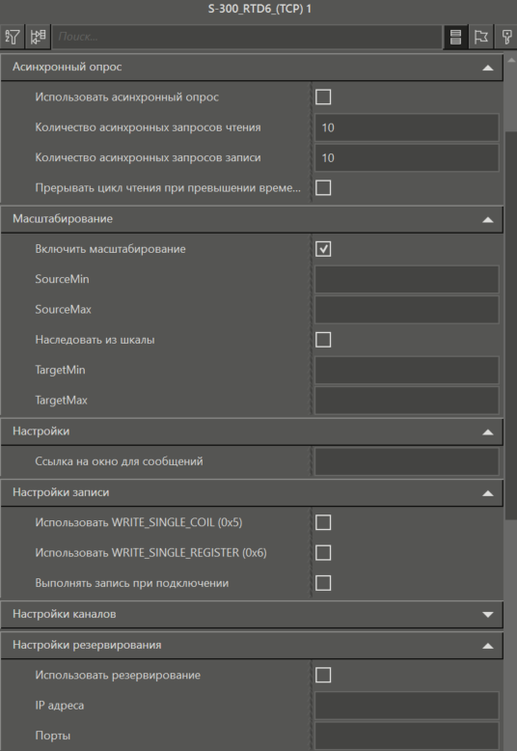517x751 pixels.
Task: Click the Выполнять запись при подключении label
Action: pyautogui.click(x=131, y=583)
